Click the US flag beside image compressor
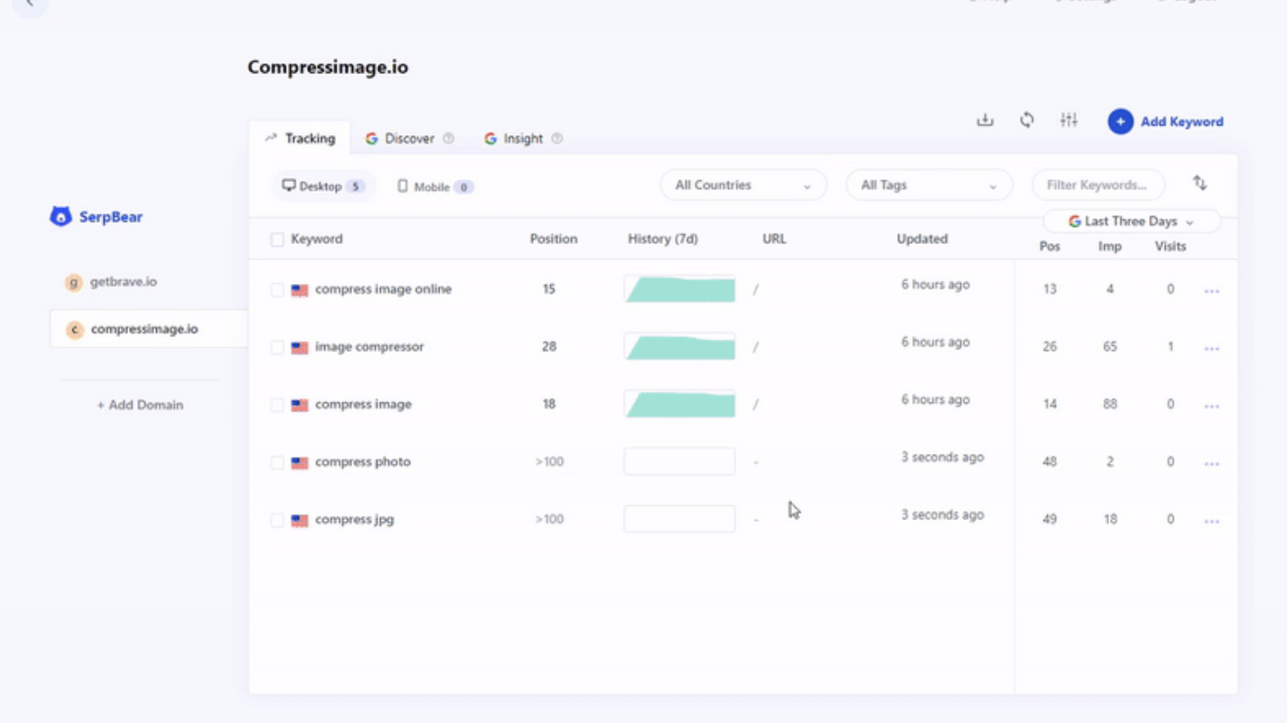This screenshot has width=1287, height=723. tap(300, 348)
